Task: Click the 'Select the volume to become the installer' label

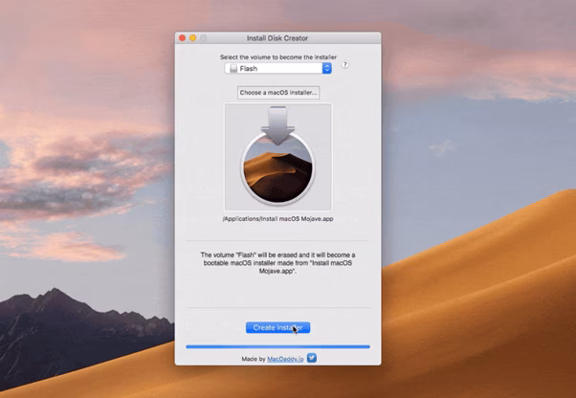Action: click(278, 57)
